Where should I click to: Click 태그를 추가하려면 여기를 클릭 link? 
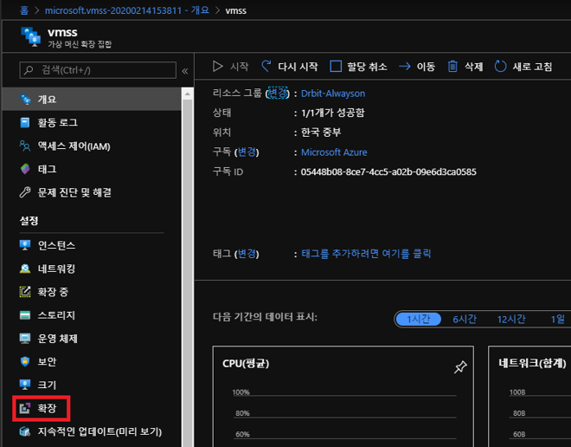366,254
